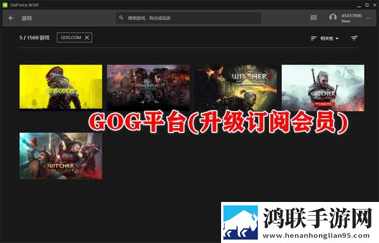Click the GeForce NOW app logo icon

click(5, 5)
